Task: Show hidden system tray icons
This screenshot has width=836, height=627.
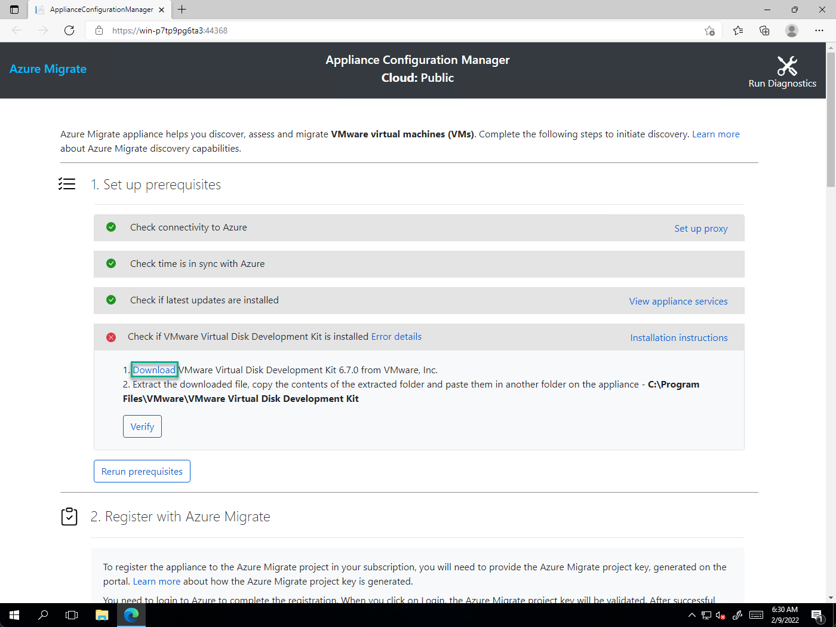Action: (691, 615)
